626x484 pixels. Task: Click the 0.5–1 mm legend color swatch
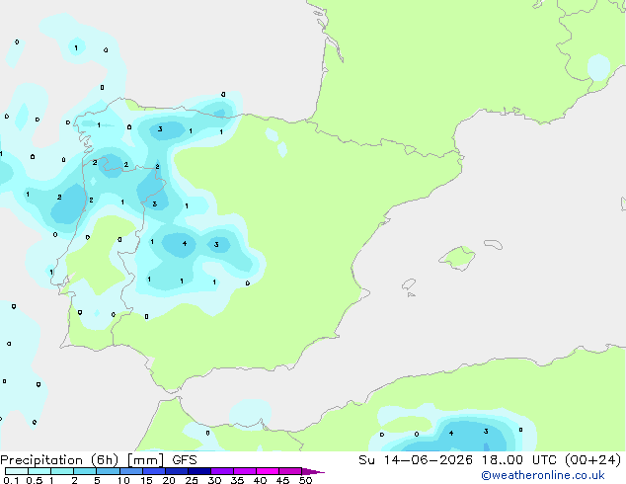tap(39, 471)
